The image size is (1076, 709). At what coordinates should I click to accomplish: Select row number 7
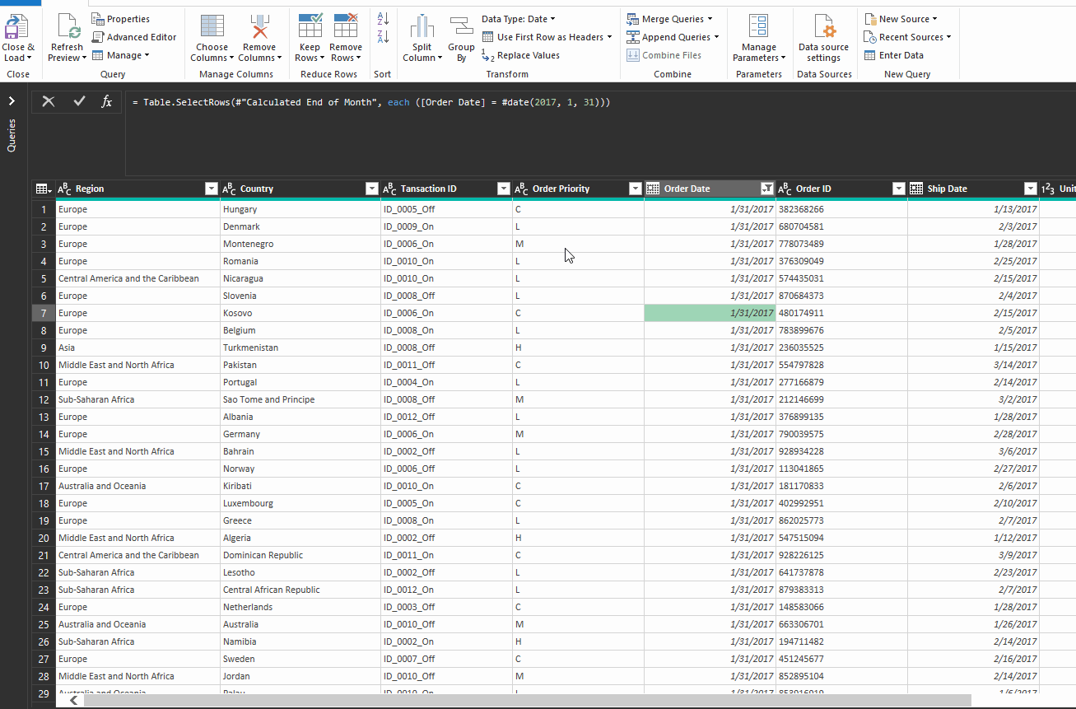coord(44,313)
